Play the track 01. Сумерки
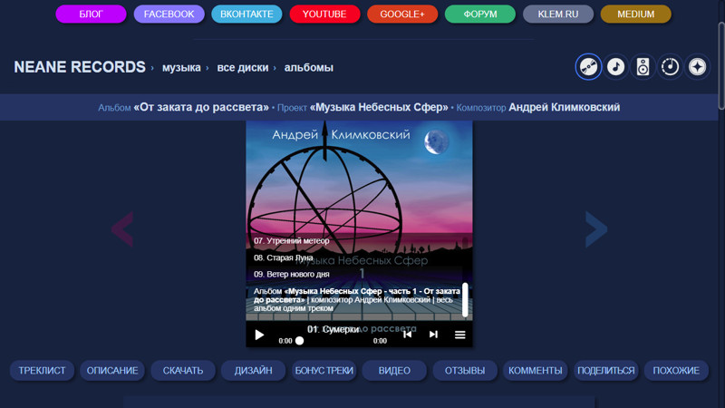 259,335
